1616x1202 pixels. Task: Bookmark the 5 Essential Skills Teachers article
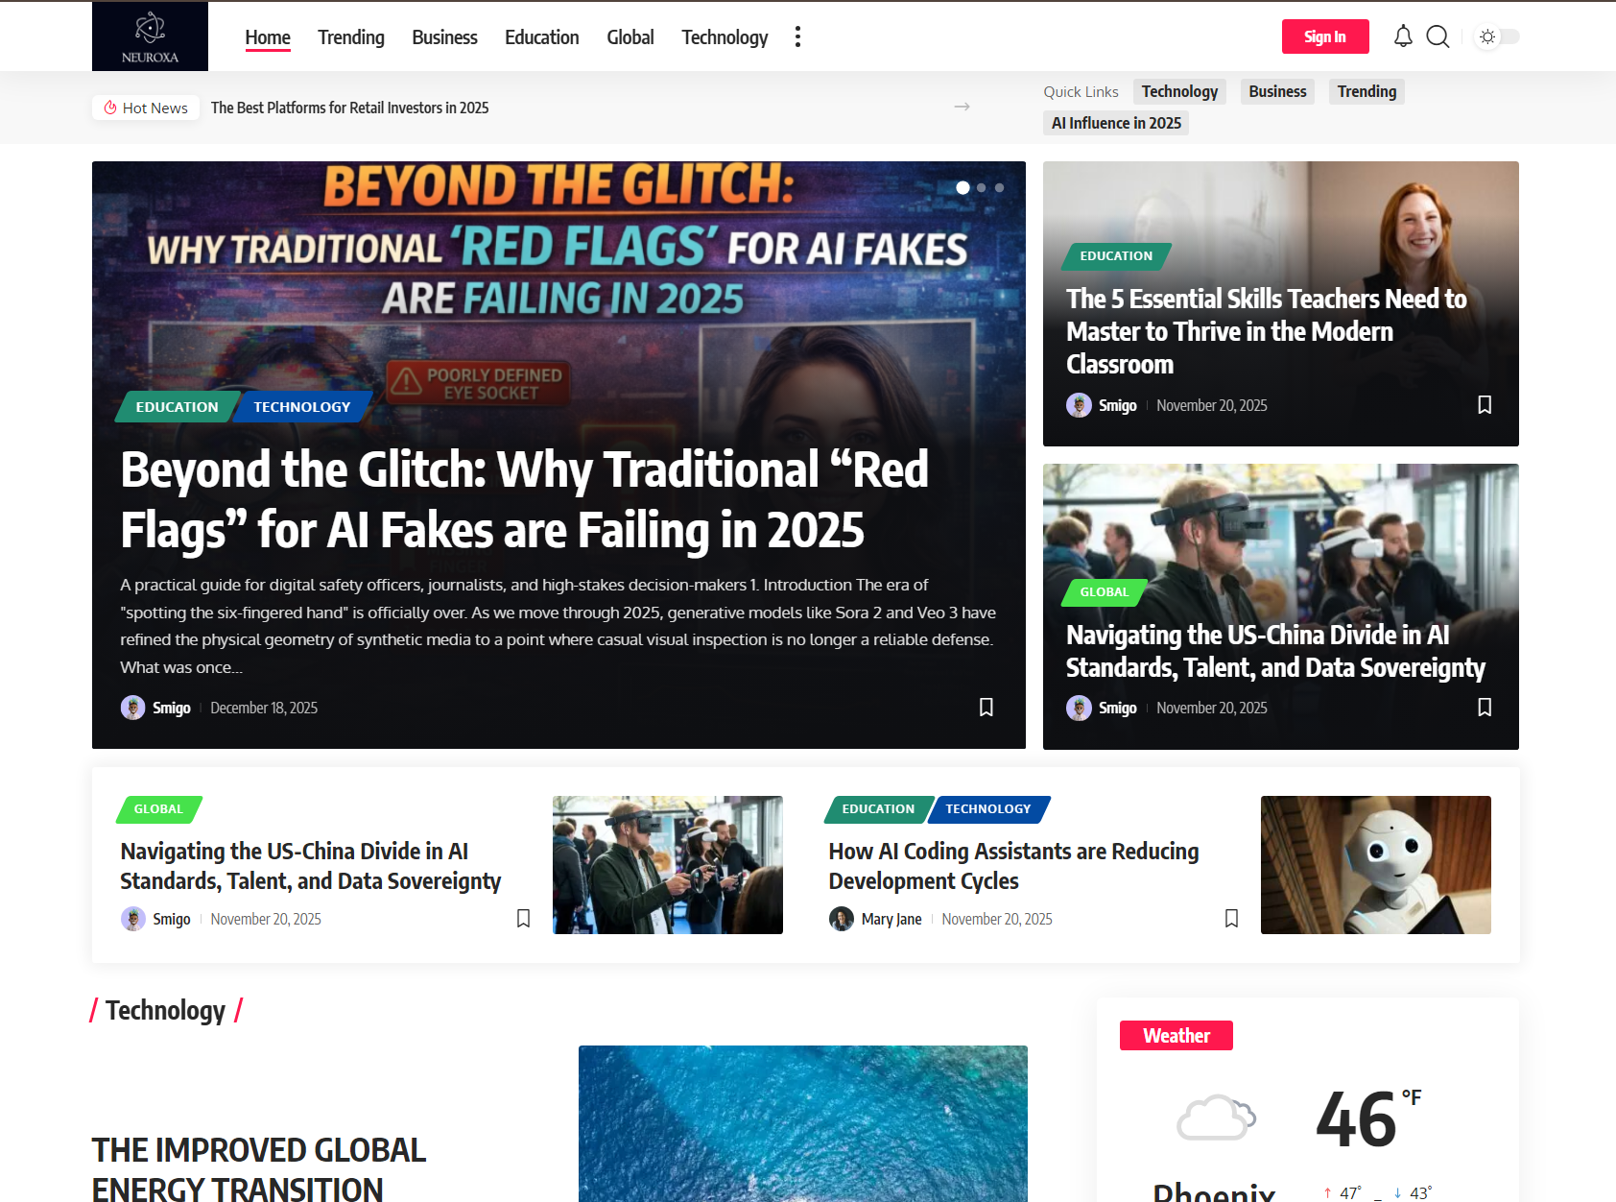pyautogui.click(x=1485, y=405)
